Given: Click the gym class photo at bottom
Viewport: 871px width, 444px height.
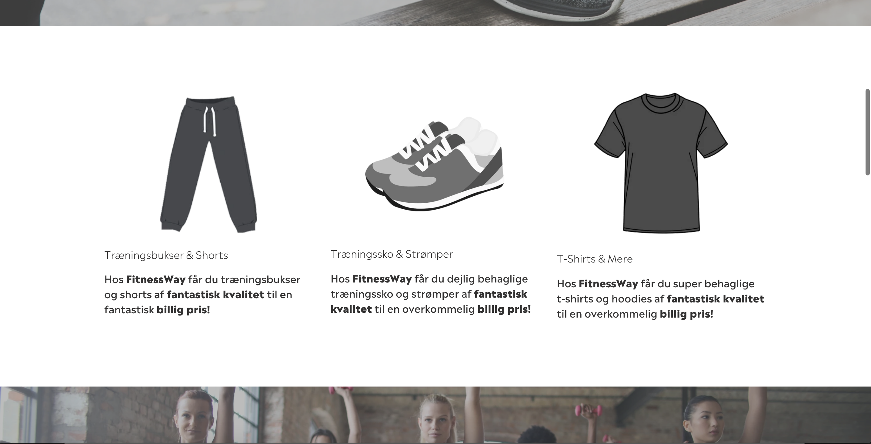Looking at the screenshot, I should (x=435, y=415).
